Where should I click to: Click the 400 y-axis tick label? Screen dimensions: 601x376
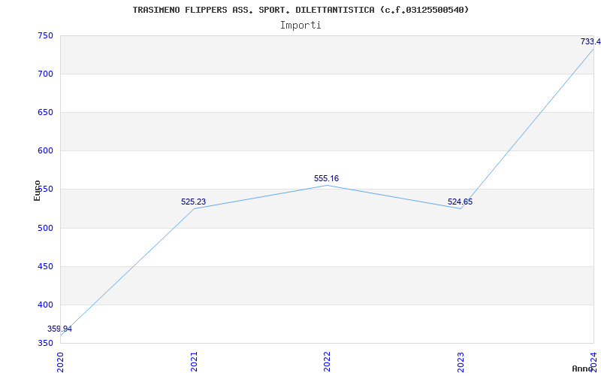click(44, 305)
